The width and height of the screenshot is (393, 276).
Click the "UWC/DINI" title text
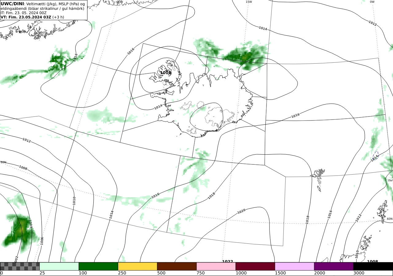tap(12, 4)
